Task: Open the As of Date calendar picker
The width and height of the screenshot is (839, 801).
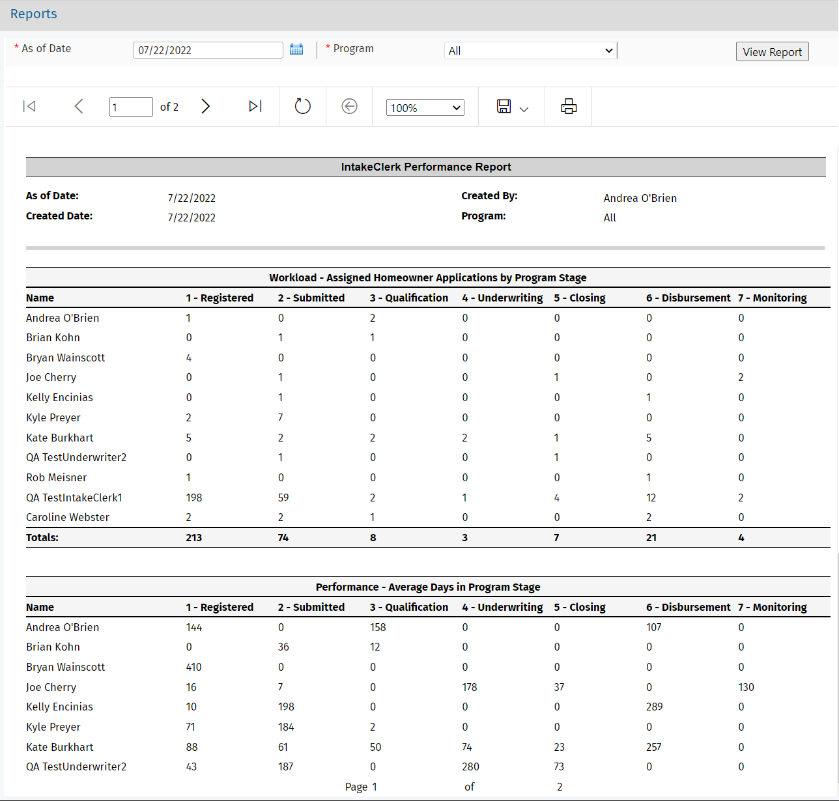Action: click(296, 49)
